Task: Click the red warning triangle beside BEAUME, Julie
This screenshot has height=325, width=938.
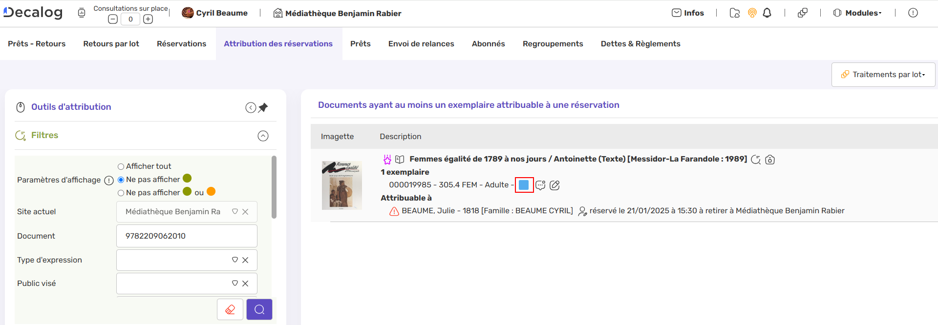Action: coord(394,211)
